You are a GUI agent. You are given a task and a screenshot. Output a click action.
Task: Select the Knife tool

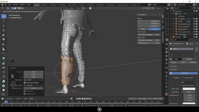coord(4,77)
